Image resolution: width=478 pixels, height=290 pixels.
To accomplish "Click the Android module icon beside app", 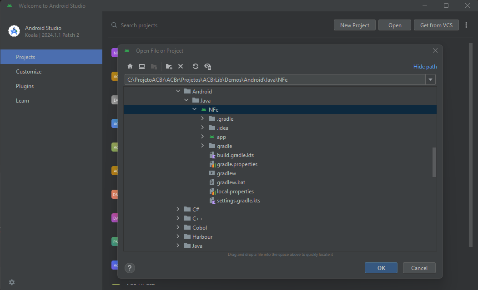I will tap(212, 137).
